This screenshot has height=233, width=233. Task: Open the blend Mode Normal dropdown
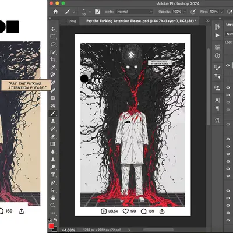click(134, 12)
